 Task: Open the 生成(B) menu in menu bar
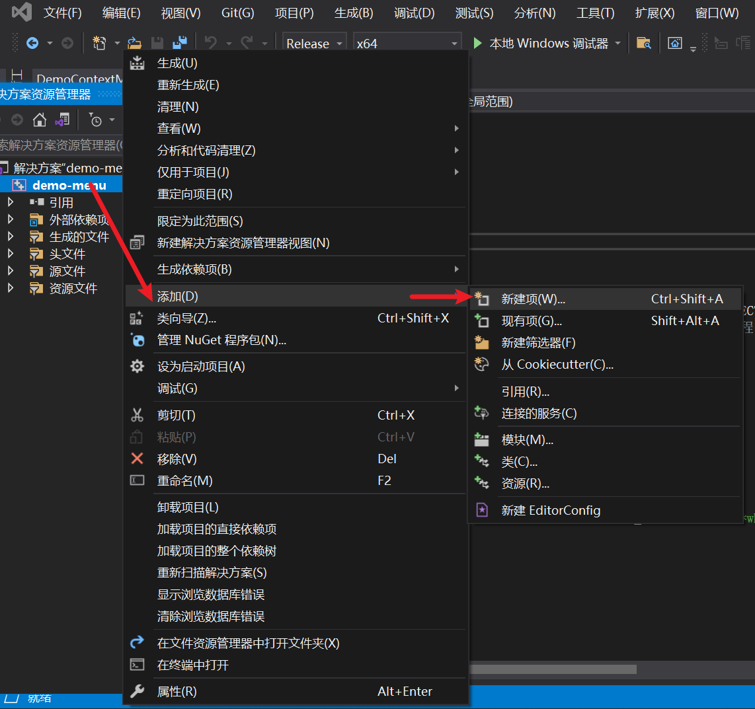pos(354,13)
